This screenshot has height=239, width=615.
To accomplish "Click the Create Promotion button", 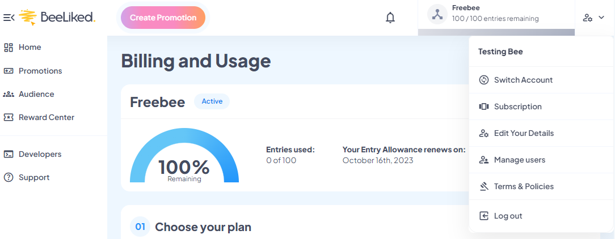I will [x=163, y=18].
